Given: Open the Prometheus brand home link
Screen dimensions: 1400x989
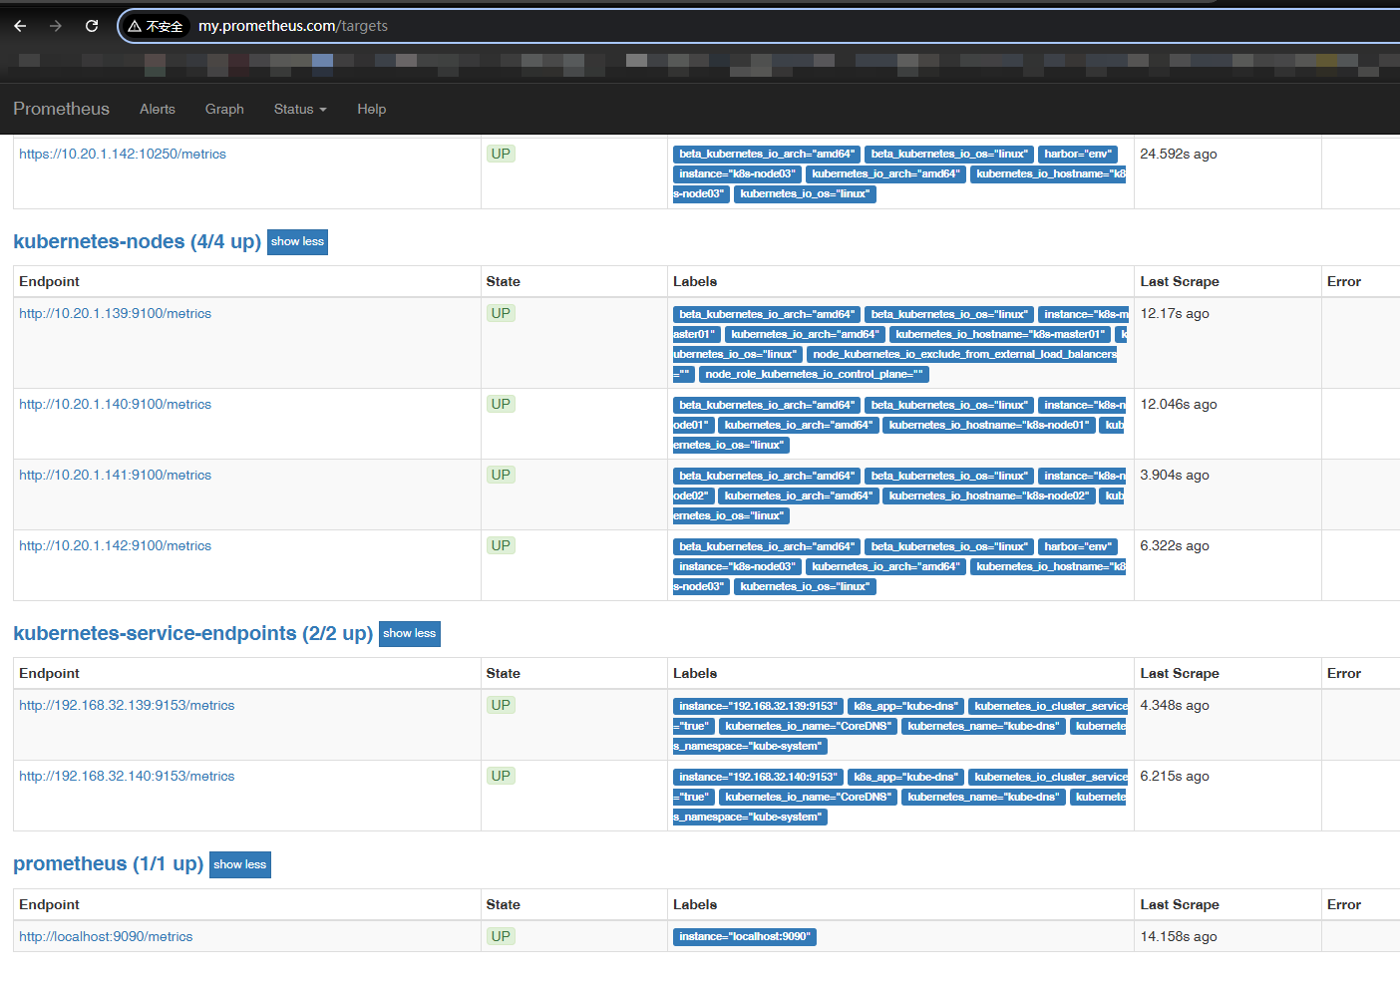Looking at the screenshot, I should point(62,109).
